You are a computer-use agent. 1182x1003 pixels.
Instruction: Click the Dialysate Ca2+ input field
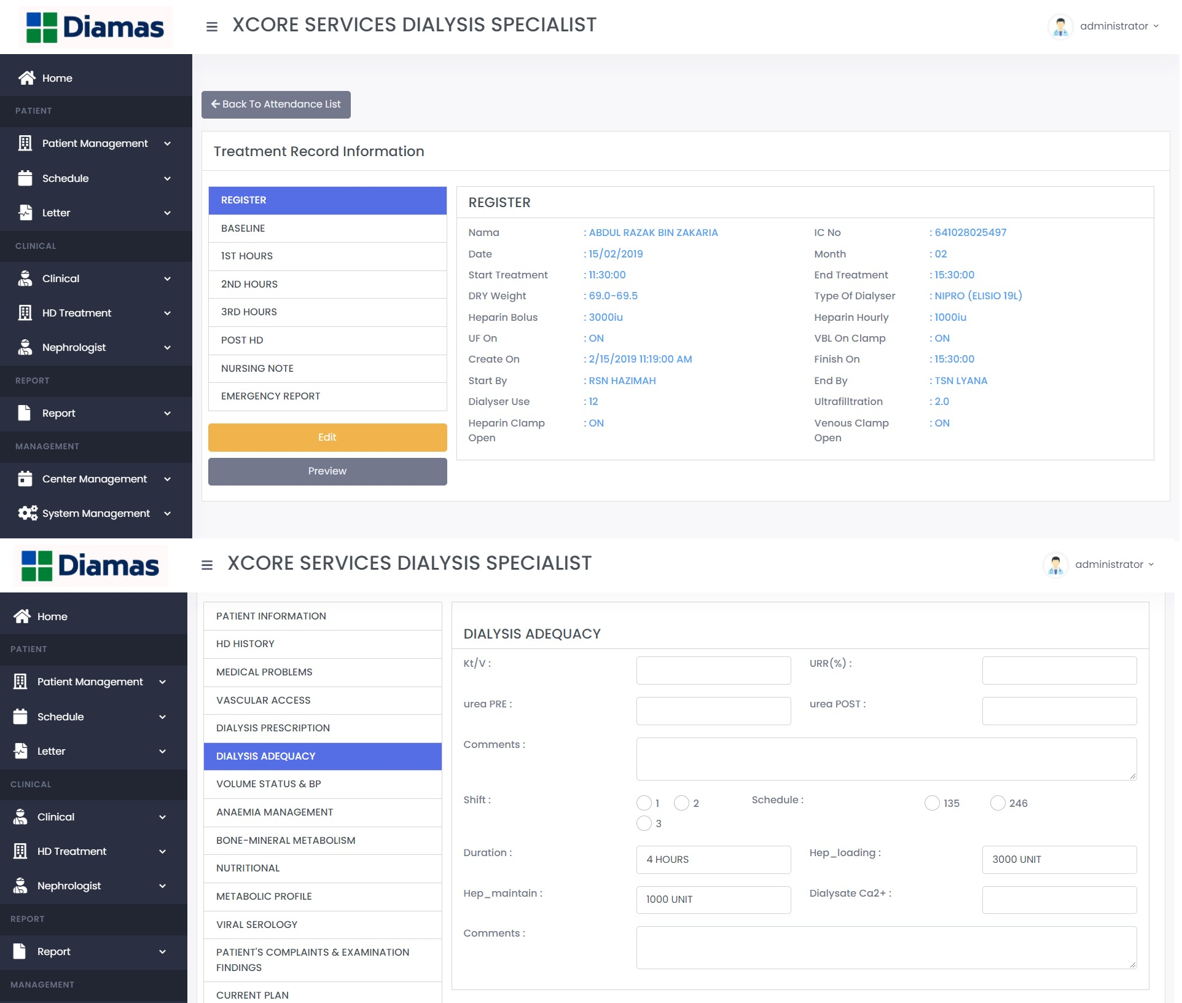click(x=1059, y=900)
